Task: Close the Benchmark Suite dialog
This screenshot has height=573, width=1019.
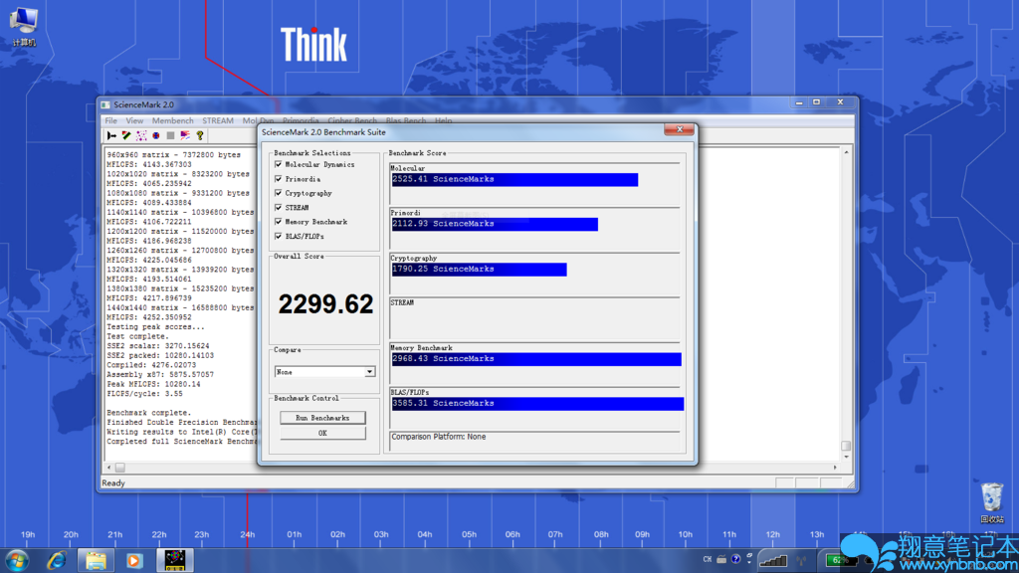Action: pos(679,130)
